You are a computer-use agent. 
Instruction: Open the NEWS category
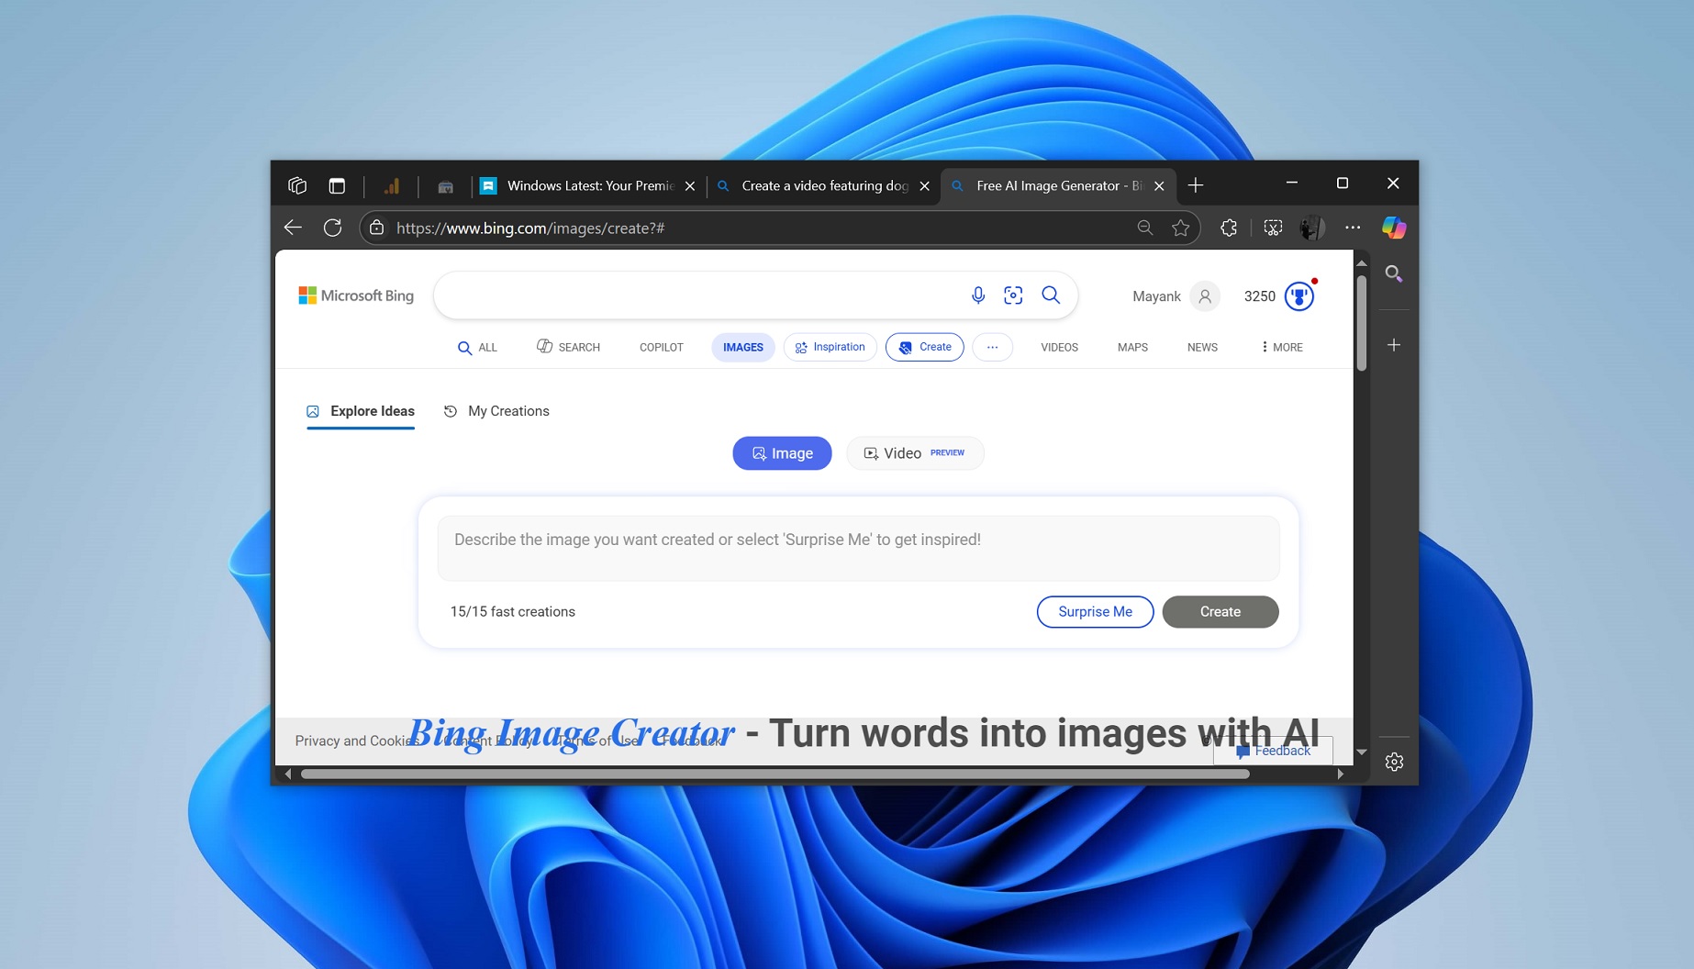tap(1202, 347)
